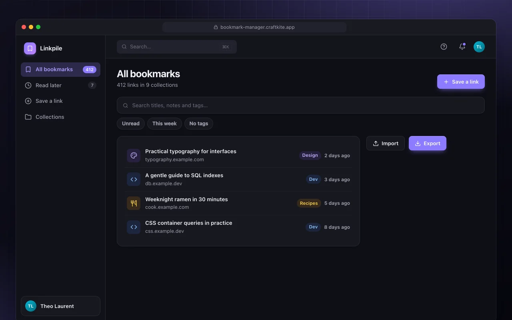The height and width of the screenshot is (320, 512).
Task: Click the Linkpile bookmark logo icon
Action: [30, 48]
